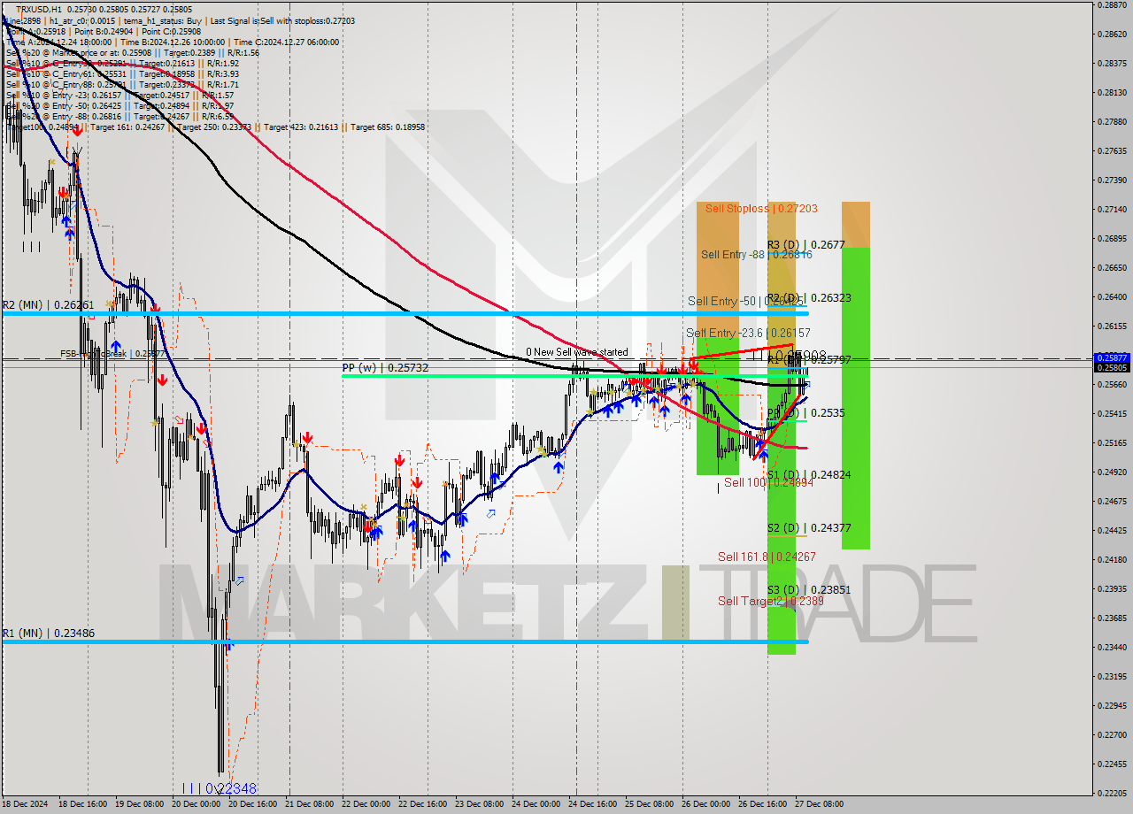The width and height of the screenshot is (1133, 814).
Task: Click the 0.26400 price axis value
Action: 1113,297
